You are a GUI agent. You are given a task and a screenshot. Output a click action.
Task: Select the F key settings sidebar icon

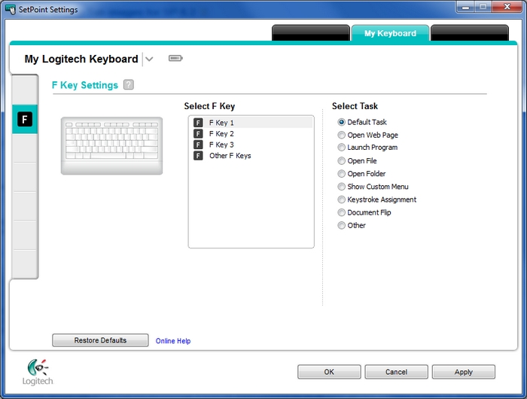pos(25,120)
